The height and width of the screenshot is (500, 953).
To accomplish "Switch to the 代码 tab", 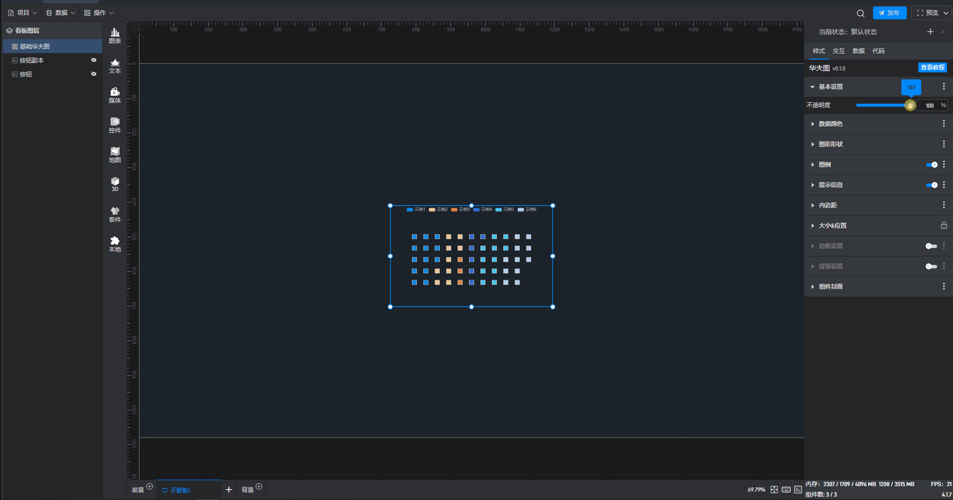I will tap(878, 51).
